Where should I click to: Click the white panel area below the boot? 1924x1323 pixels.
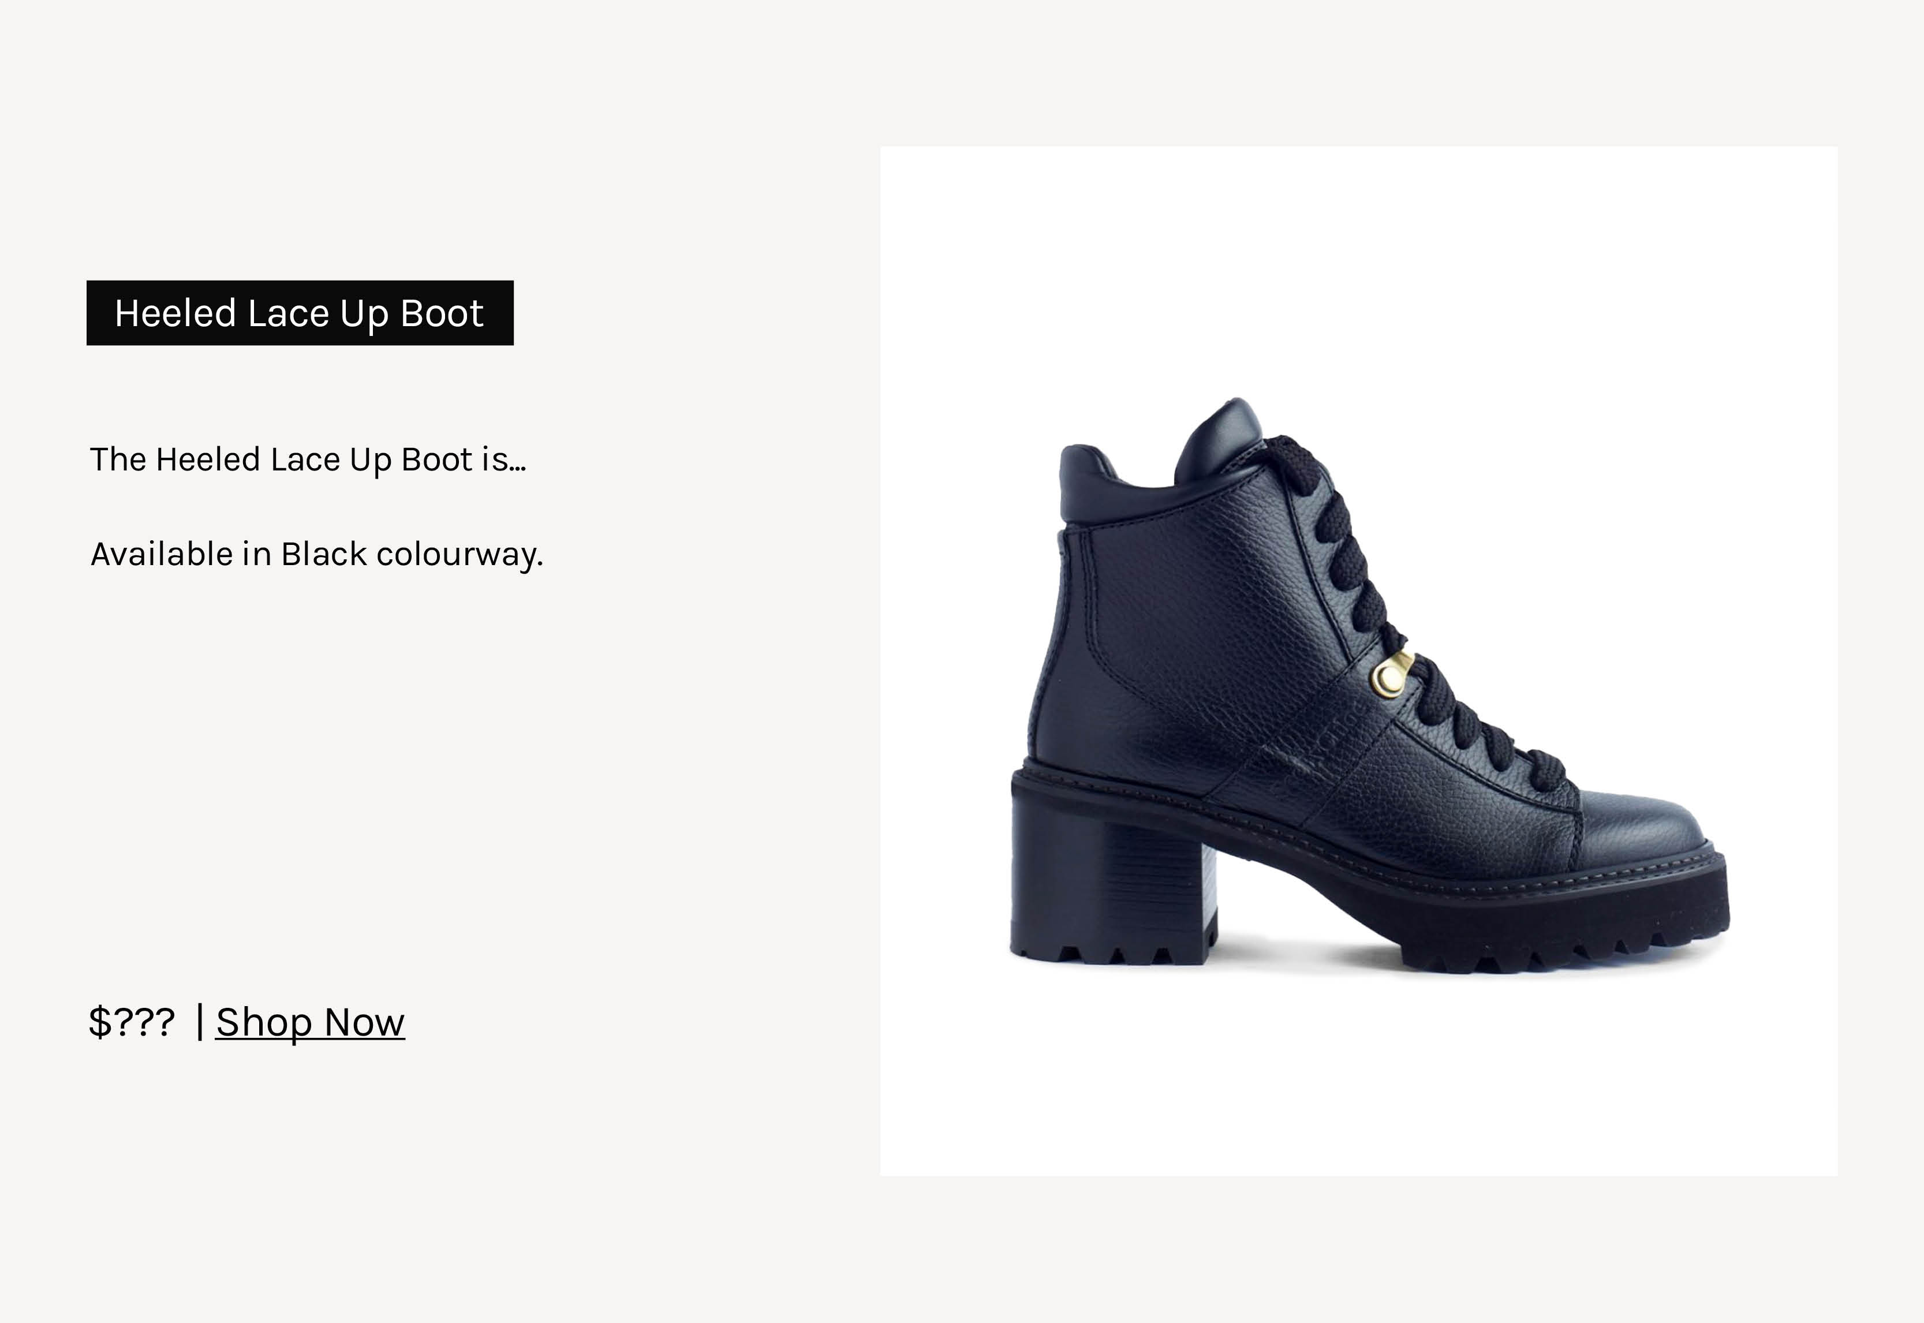point(1359,1078)
